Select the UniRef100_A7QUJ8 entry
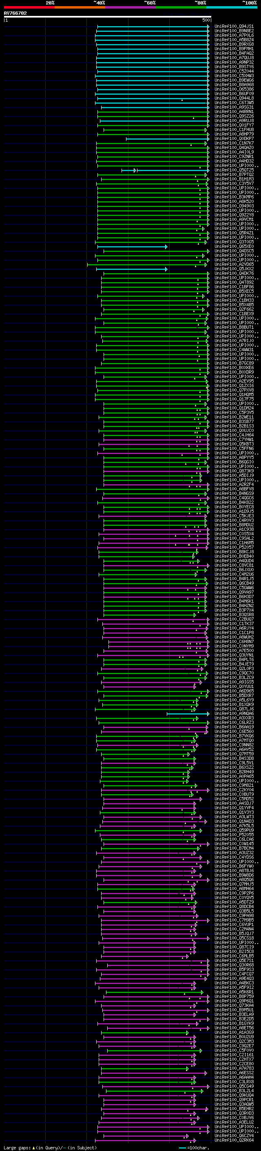The image size is (261, 1151). [234, 58]
